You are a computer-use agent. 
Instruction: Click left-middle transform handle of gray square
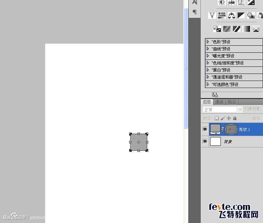130,142
